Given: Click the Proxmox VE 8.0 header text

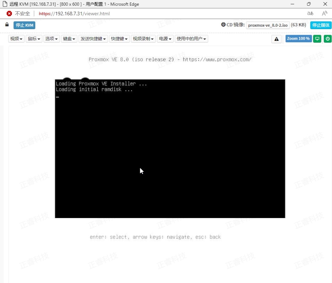Looking at the screenshot, I should click(x=170, y=59).
